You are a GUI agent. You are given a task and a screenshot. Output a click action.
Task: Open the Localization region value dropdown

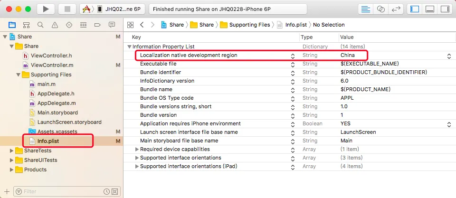[x=448, y=56]
